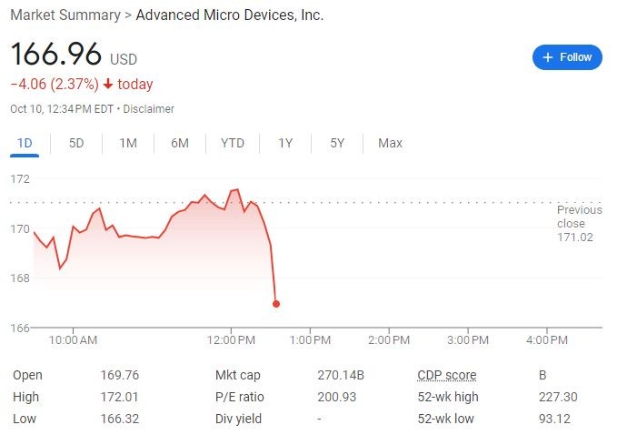Screen dimensions: 627x445
Task: Switch to the Max chart range
Action: (x=390, y=143)
